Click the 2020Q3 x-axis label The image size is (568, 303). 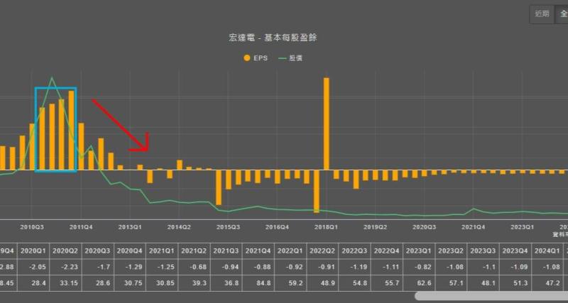pyautogui.click(x=424, y=227)
